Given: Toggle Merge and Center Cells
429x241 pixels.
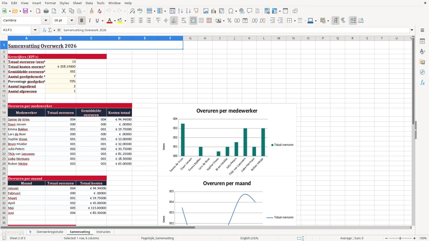Looking at the screenshot, I should tap(193, 21).
